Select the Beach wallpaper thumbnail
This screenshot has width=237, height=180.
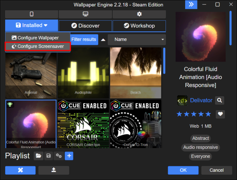(x=136, y=73)
